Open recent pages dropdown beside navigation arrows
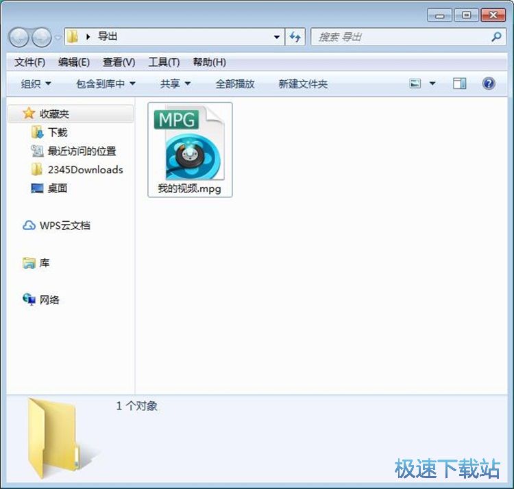 click(58, 38)
